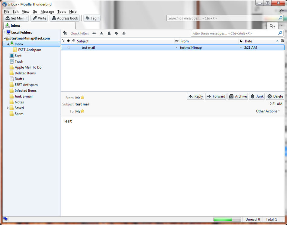Click the column picker icon in header
The image size is (287, 225).
pos(282,41)
